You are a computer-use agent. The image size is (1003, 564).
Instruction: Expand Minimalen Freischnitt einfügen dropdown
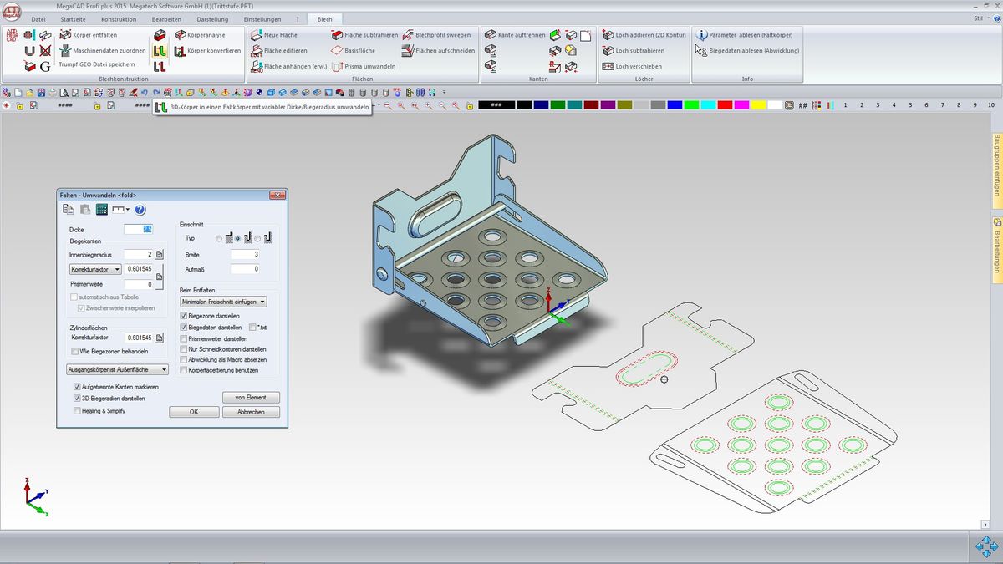pyautogui.click(x=223, y=302)
